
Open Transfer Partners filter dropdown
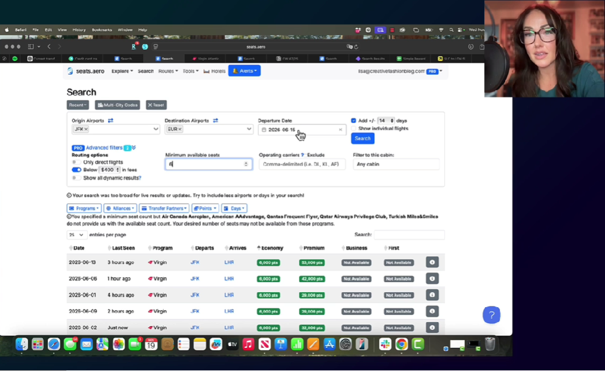[x=164, y=209]
